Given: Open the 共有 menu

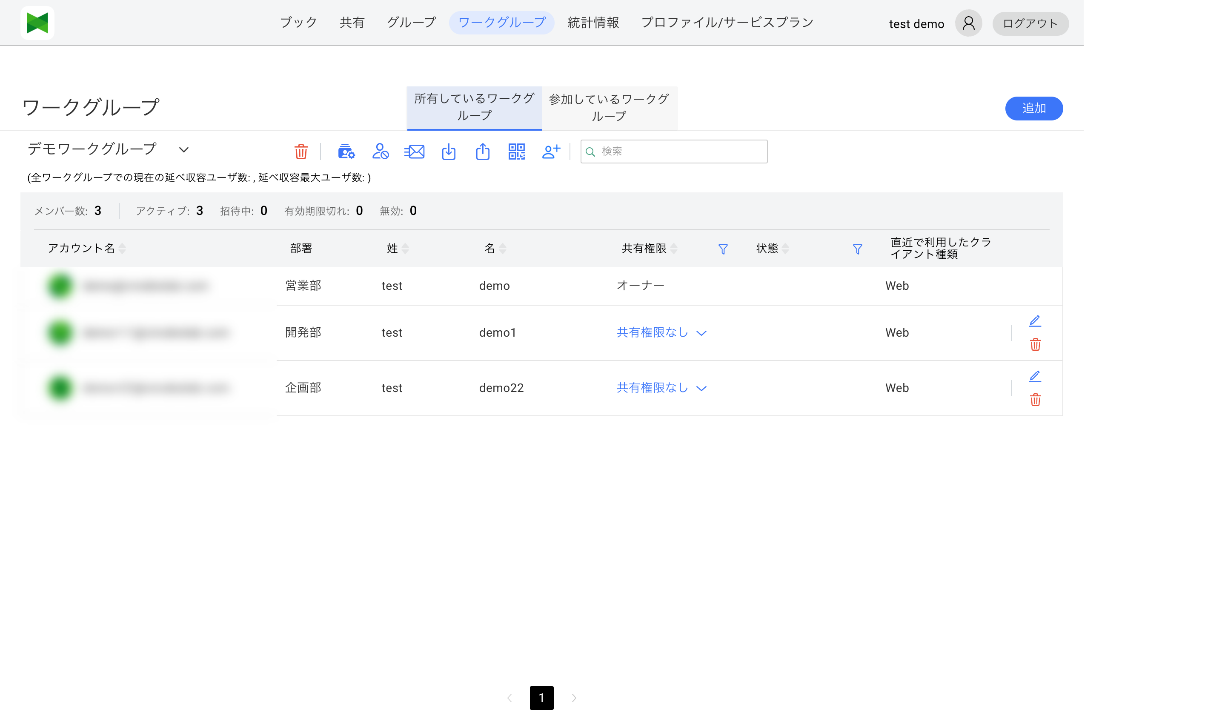Looking at the screenshot, I should click(x=352, y=23).
